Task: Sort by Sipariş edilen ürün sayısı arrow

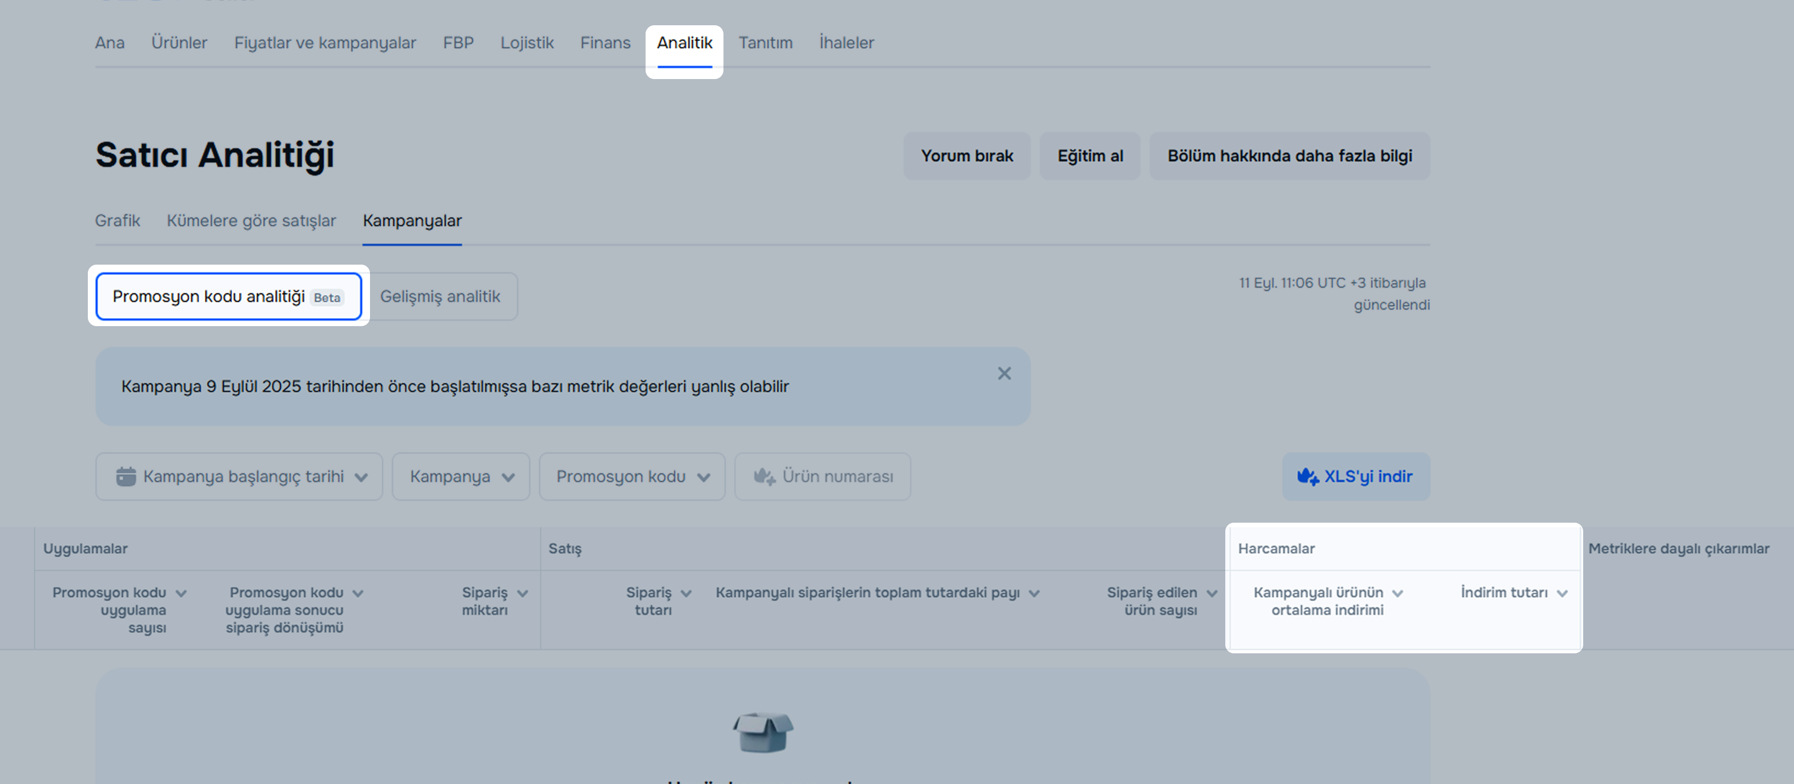Action: tap(1212, 593)
